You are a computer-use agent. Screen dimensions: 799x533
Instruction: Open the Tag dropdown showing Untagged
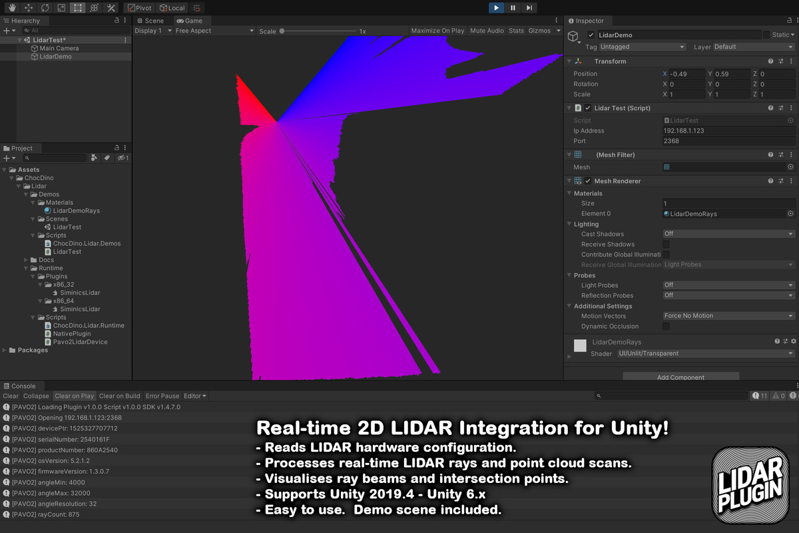[642, 47]
